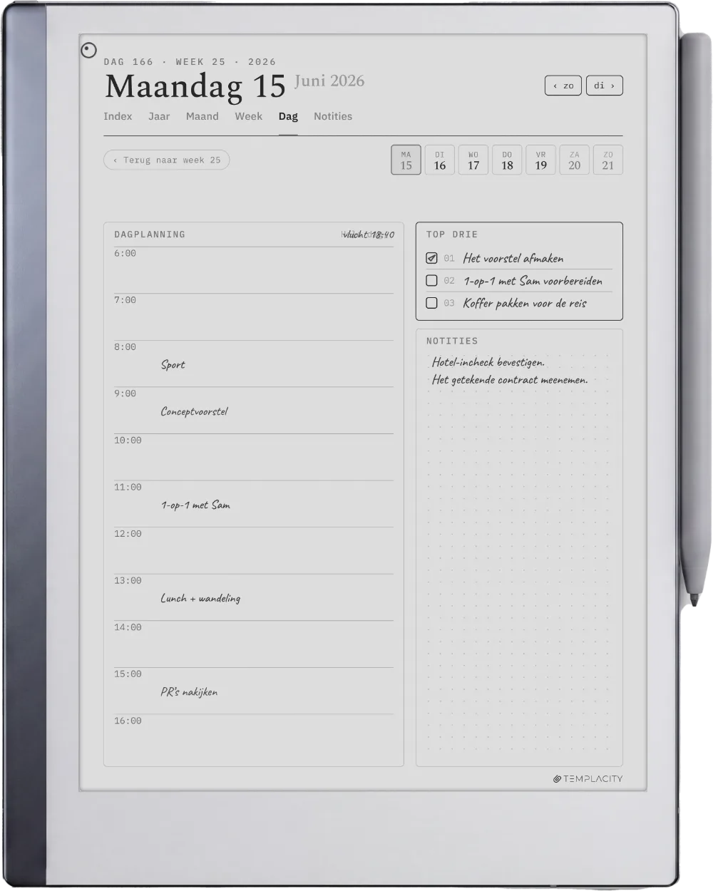This screenshot has height=891, width=713.
Task: Open the Index tab
Action: [x=118, y=116]
